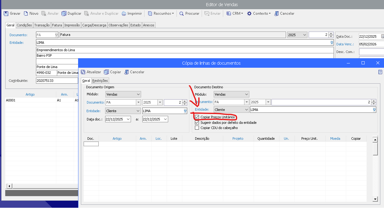Click the Procurar magnifier icon
The height and width of the screenshot is (209, 384).
[x=182, y=13]
